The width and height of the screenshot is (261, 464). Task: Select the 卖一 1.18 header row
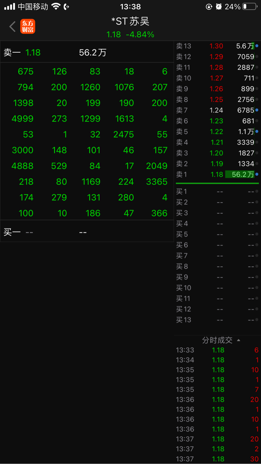87,52
